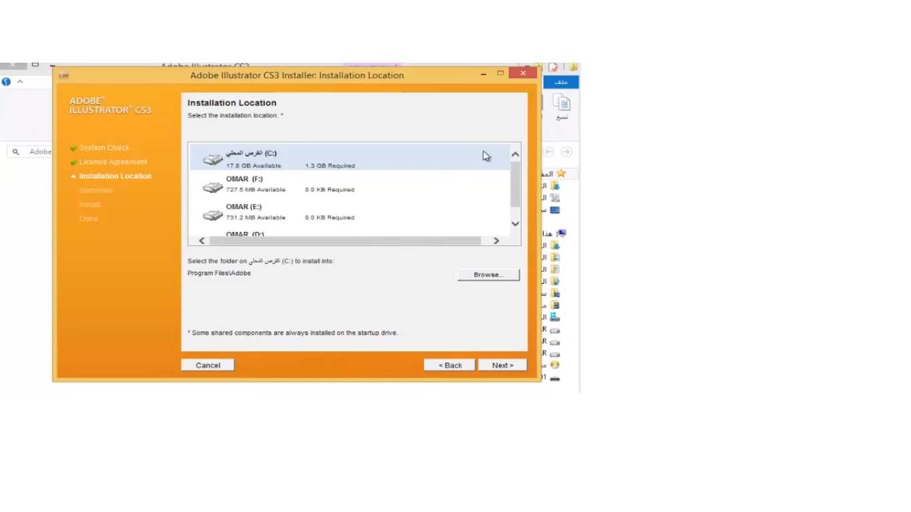
Task: Click the Browse... button
Action: click(488, 275)
